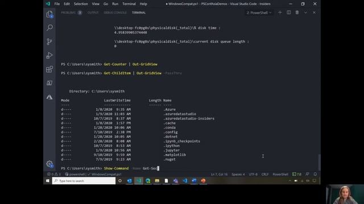Open the Word taskbar icon
364x204 pixels.
tap(194, 181)
